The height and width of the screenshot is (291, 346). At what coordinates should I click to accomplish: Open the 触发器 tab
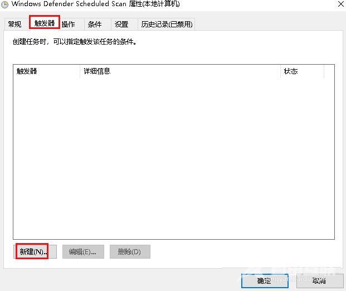(x=45, y=22)
